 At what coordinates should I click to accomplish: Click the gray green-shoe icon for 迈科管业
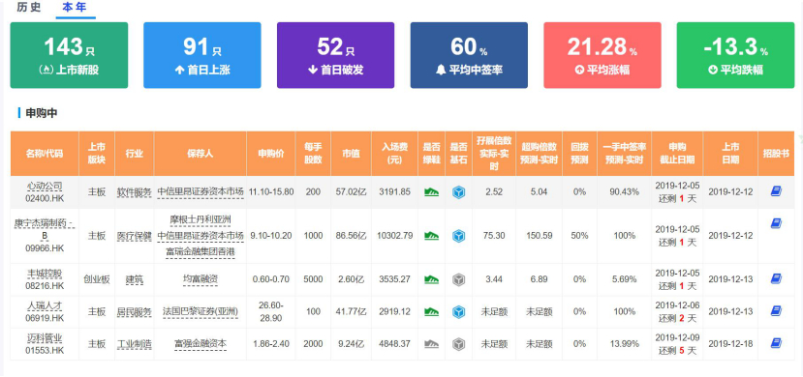coord(432,344)
